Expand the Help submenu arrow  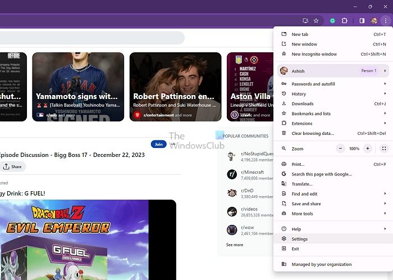point(385,229)
